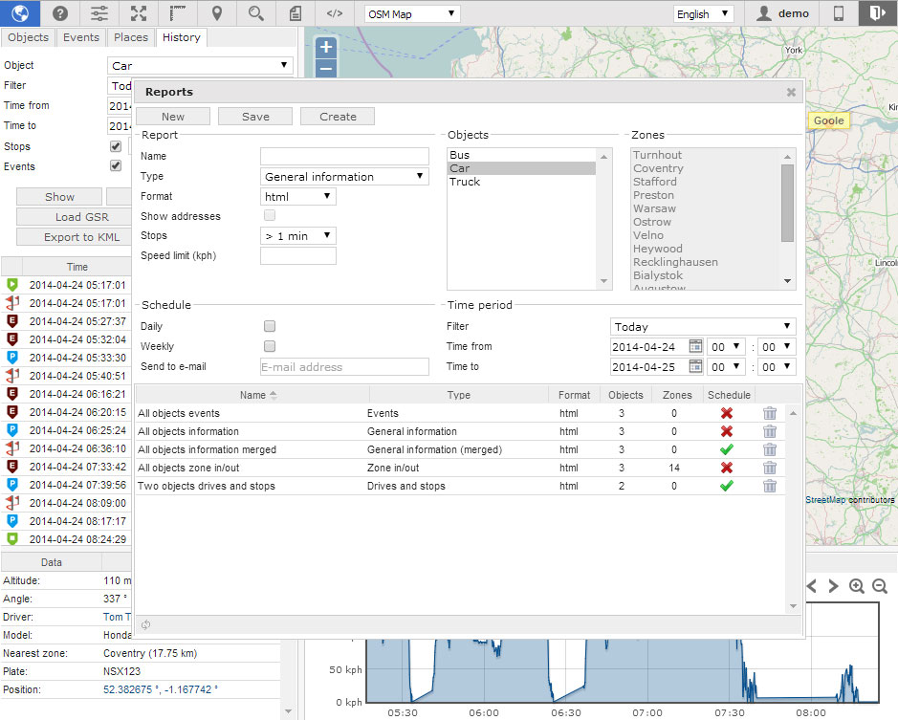Enable the Weekly schedule checkbox
Image resolution: width=898 pixels, height=720 pixels.
coord(270,346)
